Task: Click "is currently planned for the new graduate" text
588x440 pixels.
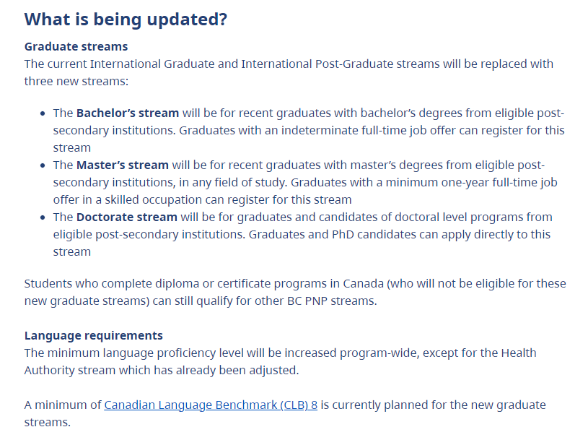Action: 433,405
